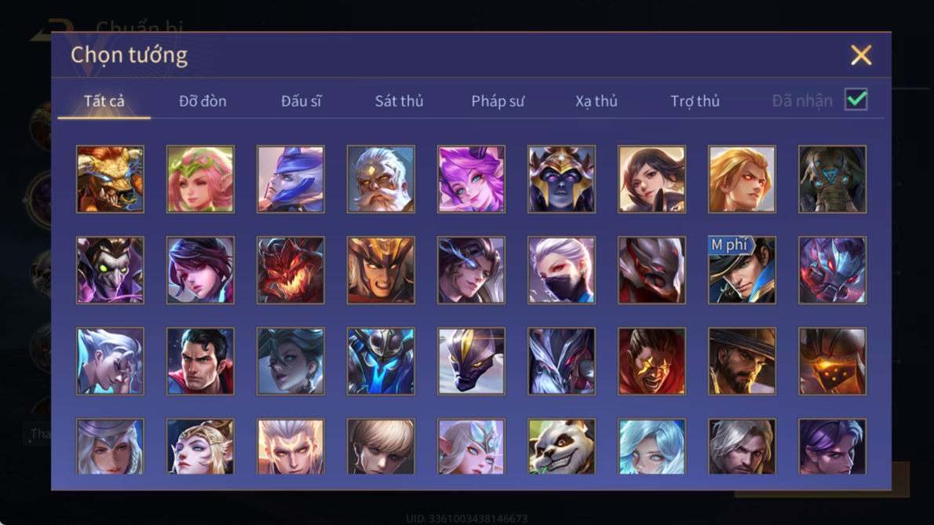Select the white-bearded old man hero
This screenshot has height=525, width=934.
coord(381,179)
